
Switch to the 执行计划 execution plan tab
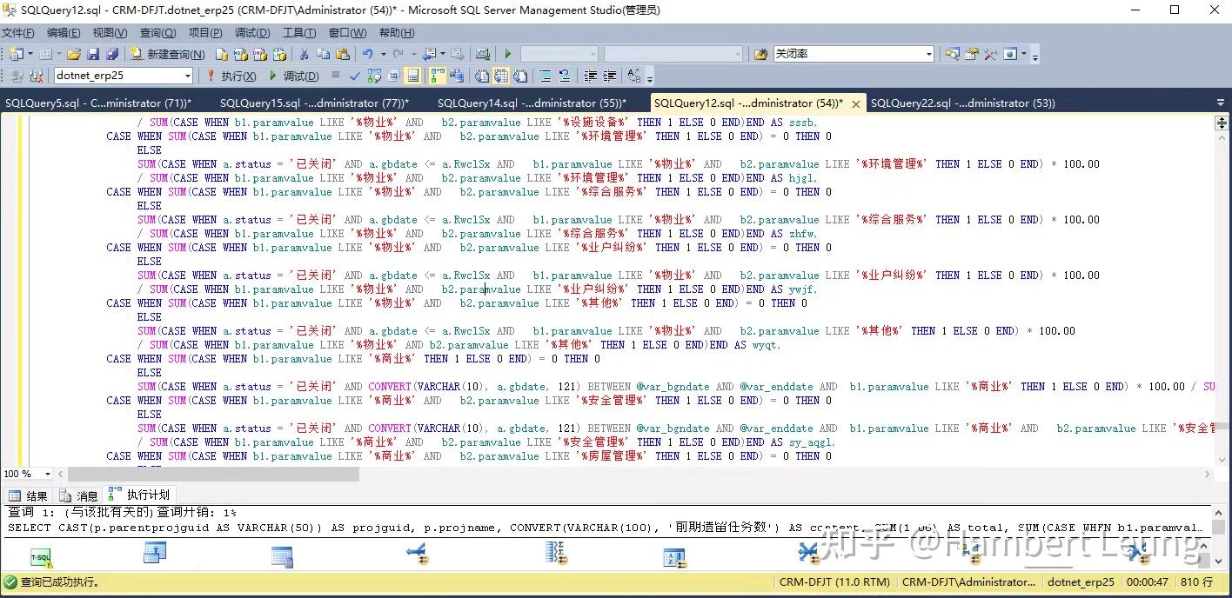coord(139,495)
